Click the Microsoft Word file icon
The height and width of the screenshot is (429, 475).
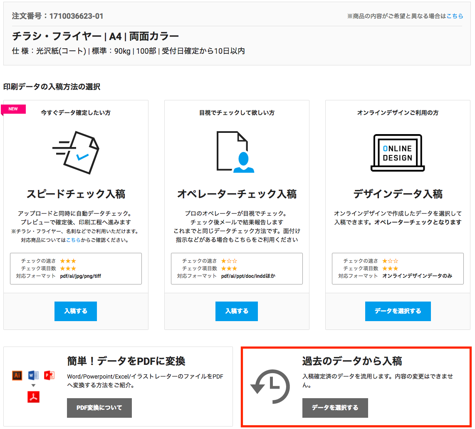[33, 375]
